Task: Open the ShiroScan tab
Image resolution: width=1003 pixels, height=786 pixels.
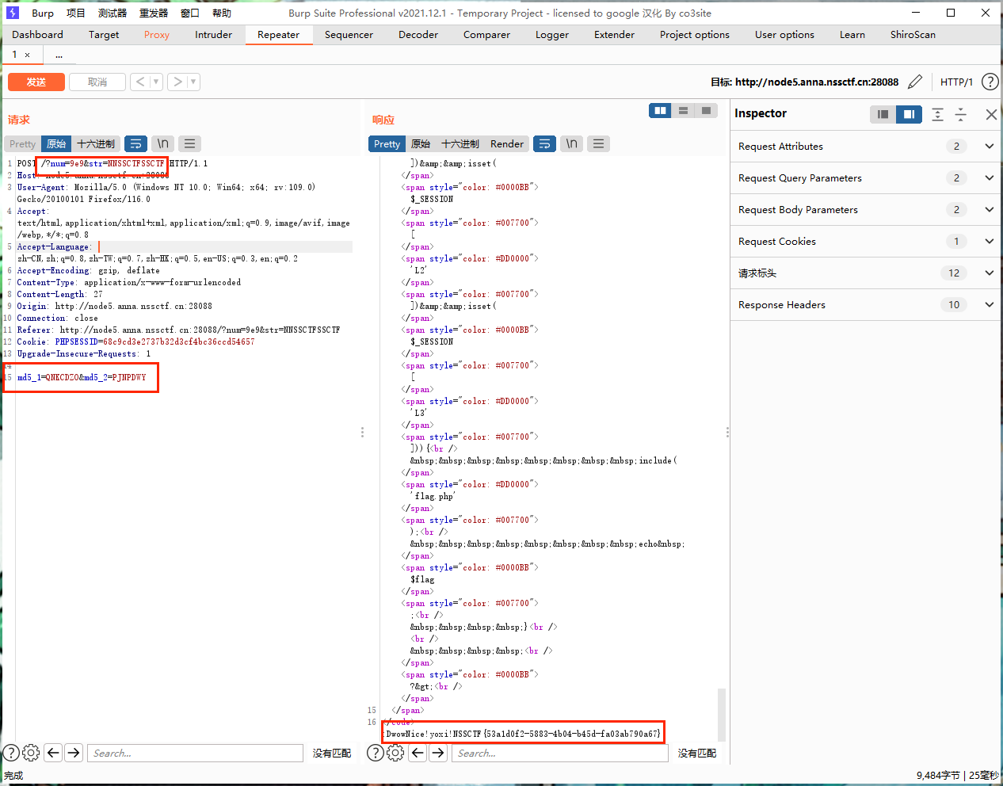Action: pyautogui.click(x=913, y=34)
